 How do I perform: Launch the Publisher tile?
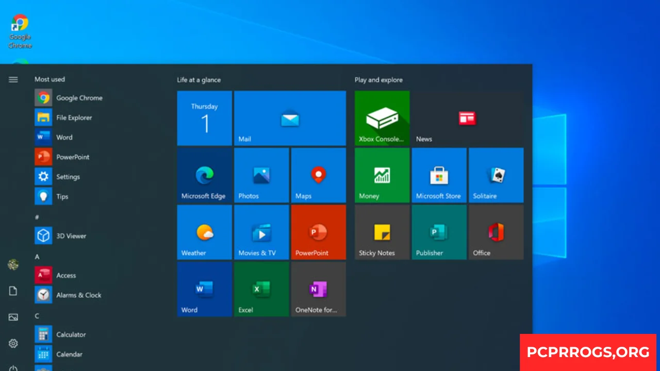439,232
